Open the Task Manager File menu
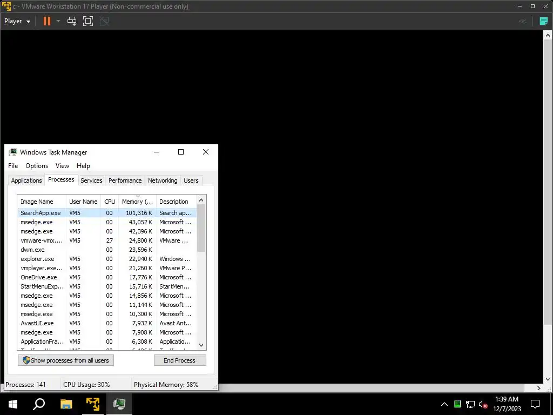The image size is (553, 415). (x=13, y=166)
